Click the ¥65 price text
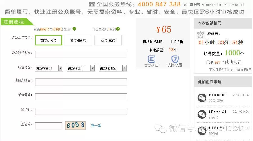The height and width of the screenshot is (141, 253). coord(163,29)
